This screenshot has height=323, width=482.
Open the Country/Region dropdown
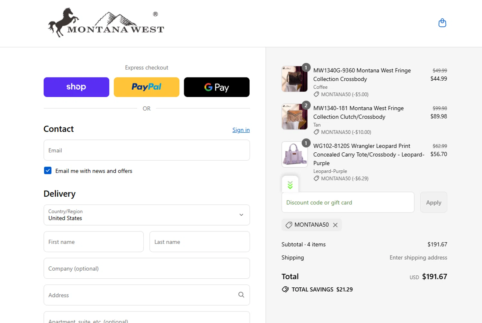pos(147,215)
